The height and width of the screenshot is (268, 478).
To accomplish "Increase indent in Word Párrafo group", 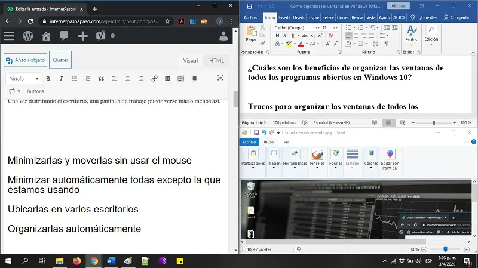I will [x=395, y=27].
